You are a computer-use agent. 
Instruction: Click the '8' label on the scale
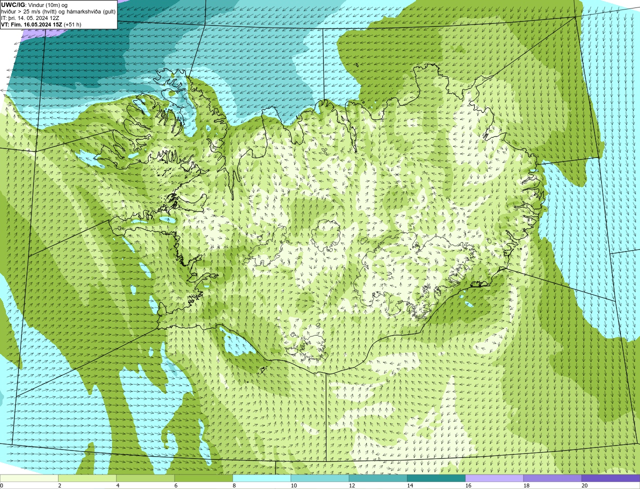[233, 485]
